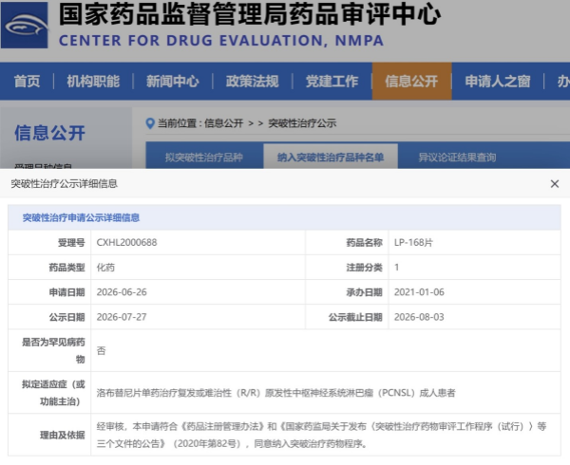Screen dimensions: 570x465
Task: Click the 药品名称 field label
Action: [364, 243]
